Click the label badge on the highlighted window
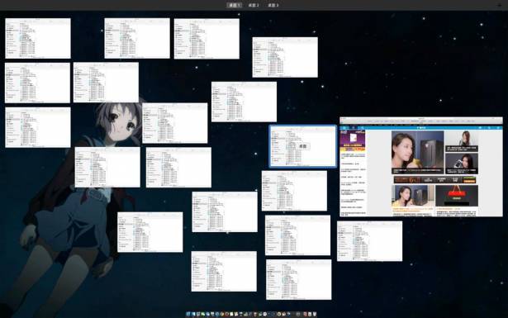Viewport: 508px width, 318px height. click(x=302, y=146)
